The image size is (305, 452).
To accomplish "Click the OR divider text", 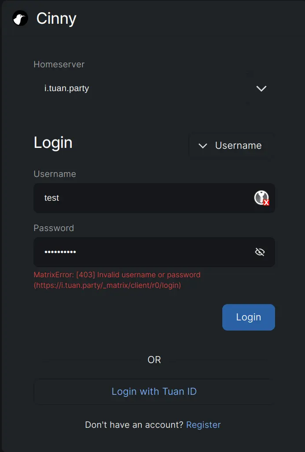I will tap(154, 360).
